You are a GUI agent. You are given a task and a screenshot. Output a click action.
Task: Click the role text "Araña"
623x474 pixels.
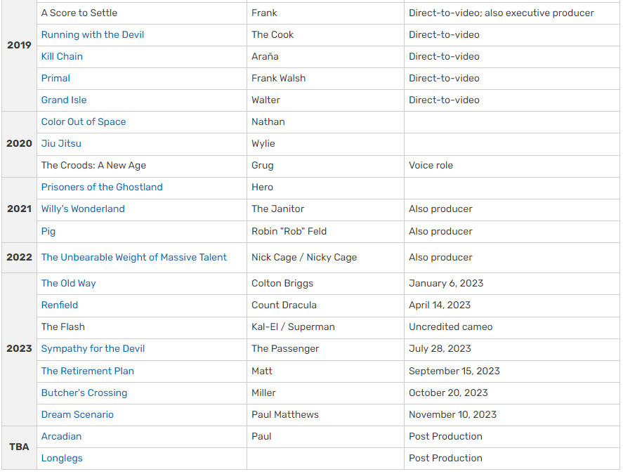click(265, 56)
